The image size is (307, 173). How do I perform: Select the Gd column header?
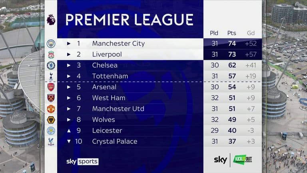click(251, 33)
